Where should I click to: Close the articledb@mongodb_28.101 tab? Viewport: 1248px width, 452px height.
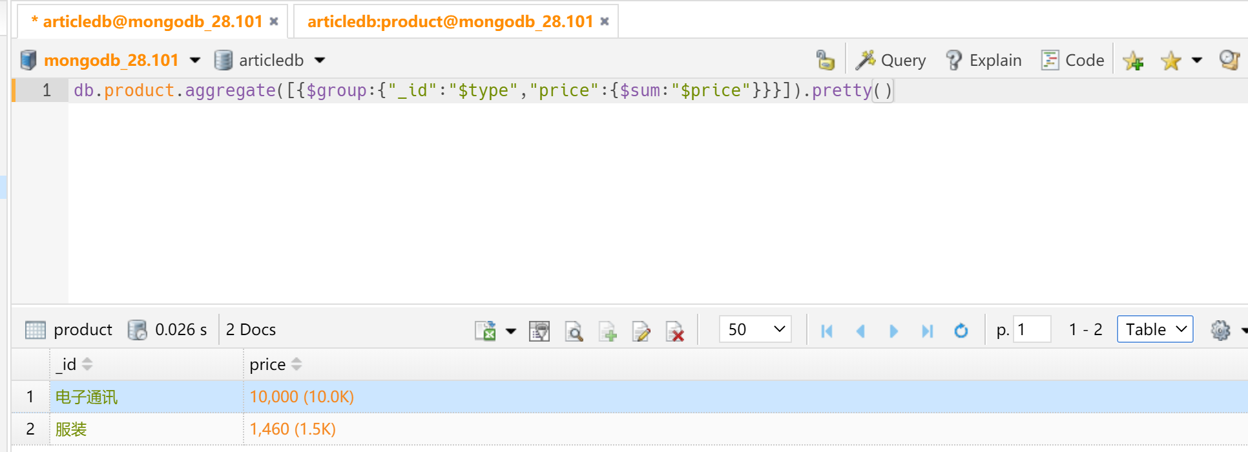point(274,21)
